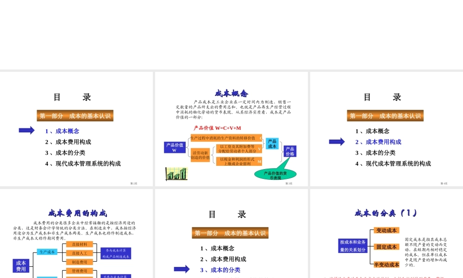Click orange banner 第一部分 on the 第4页 slide
The width and height of the screenshot is (463, 278).
(x=385, y=116)
